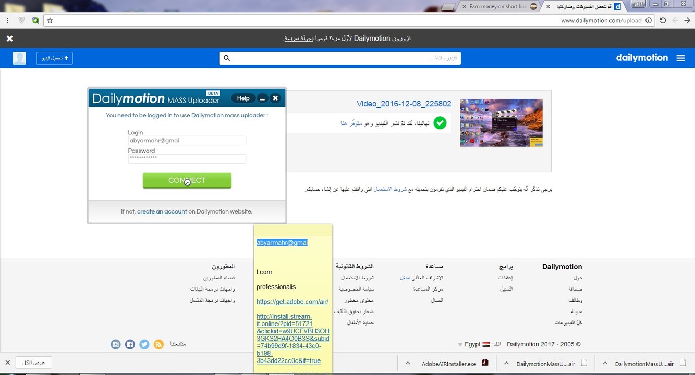
Task: Open the footer 'سياسة الخصوصية' privacy policy link
Action: coord(356,289)
